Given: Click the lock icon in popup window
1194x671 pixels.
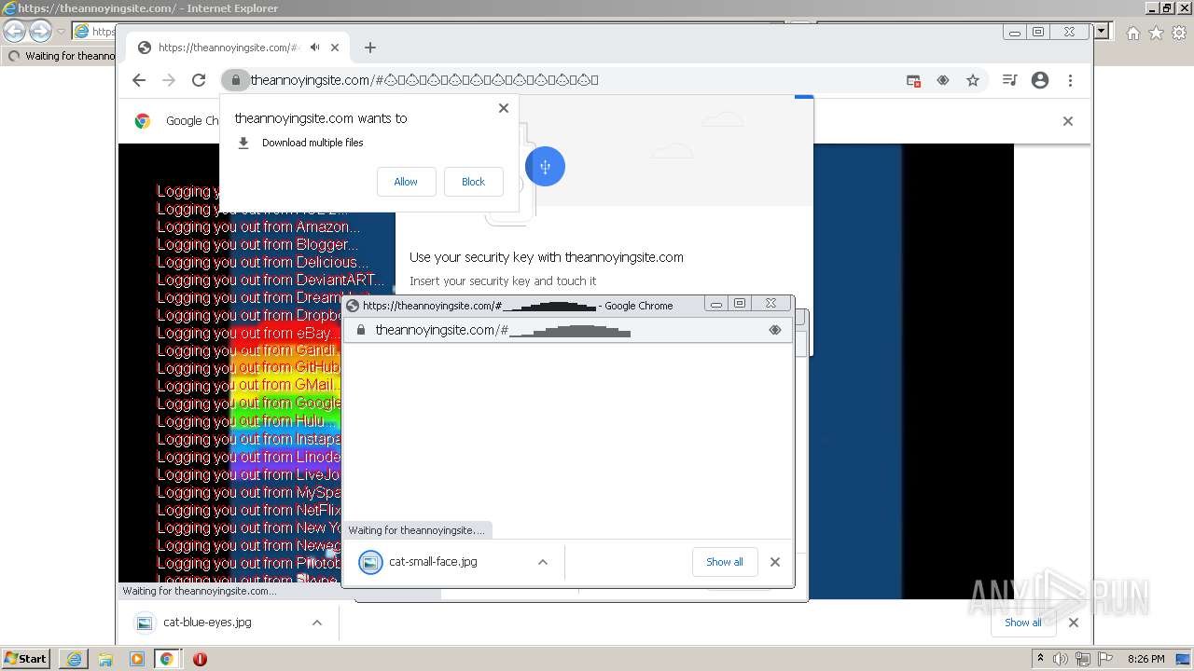Looking at the screenshot, I should 361,330.
